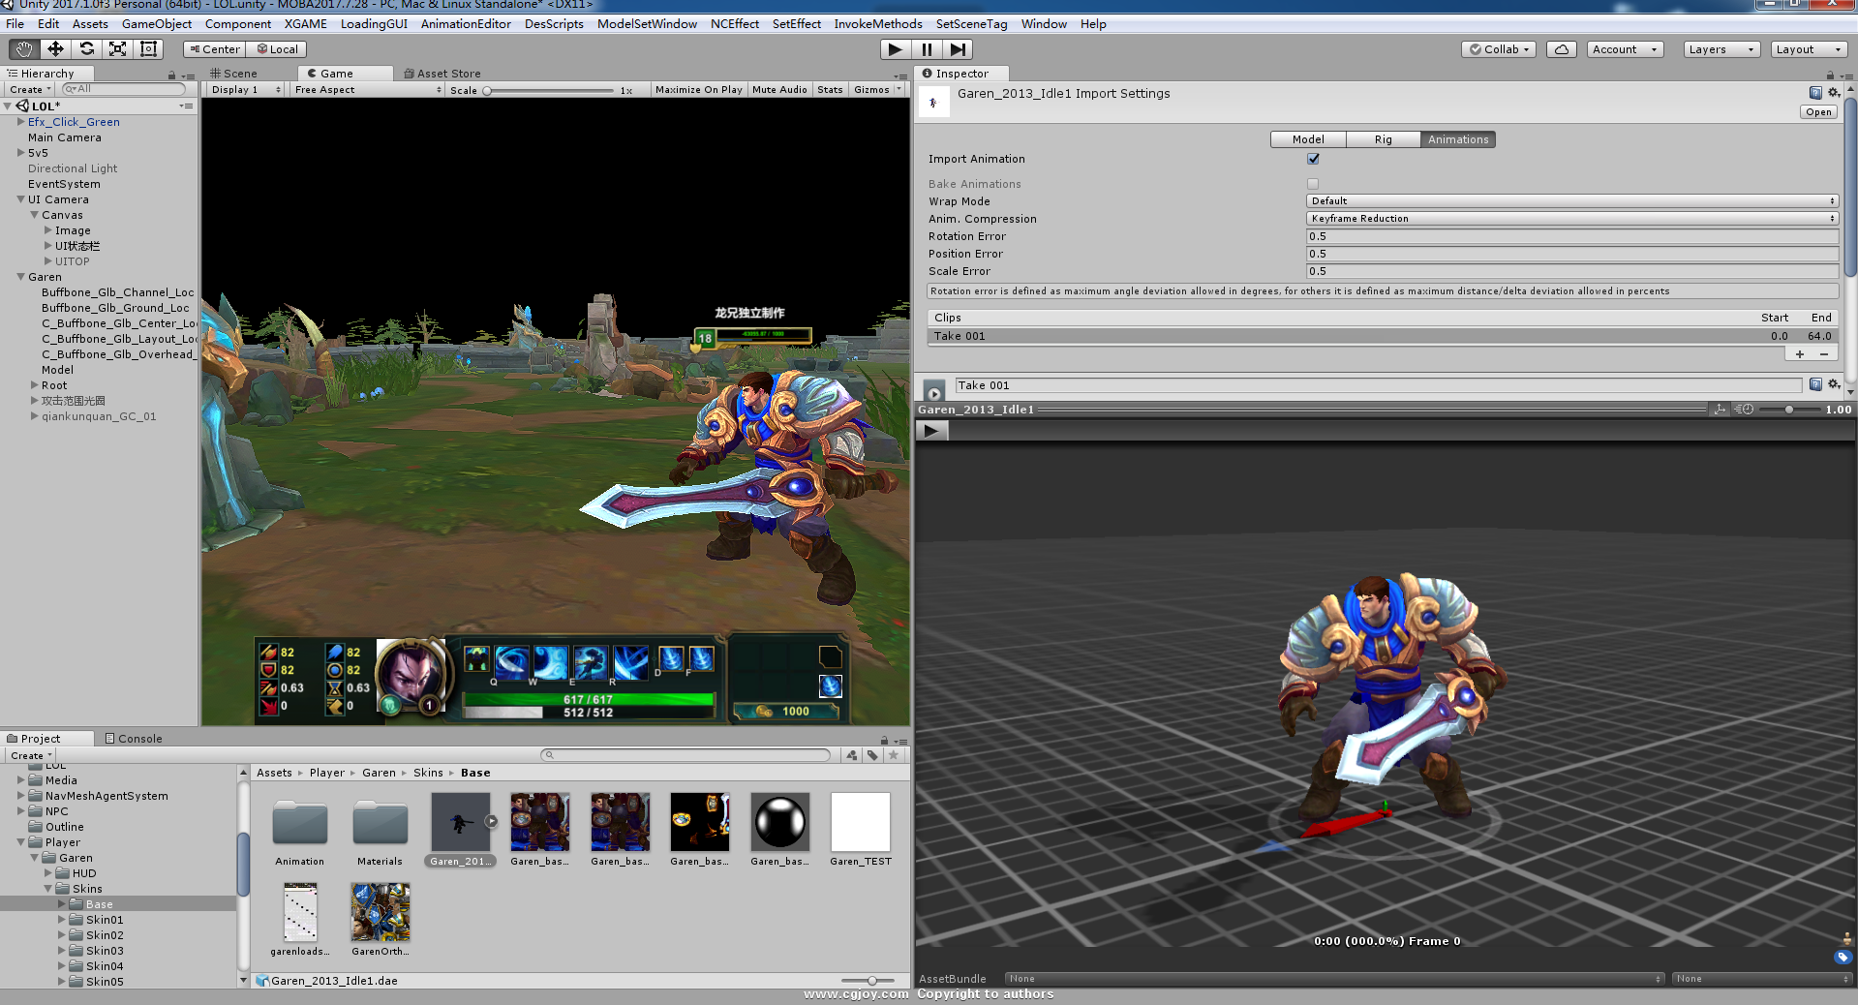Click Create button in Hierarchy
Image resolution: width=1858 pixels, height=1005 pixels.
point(30,90)
